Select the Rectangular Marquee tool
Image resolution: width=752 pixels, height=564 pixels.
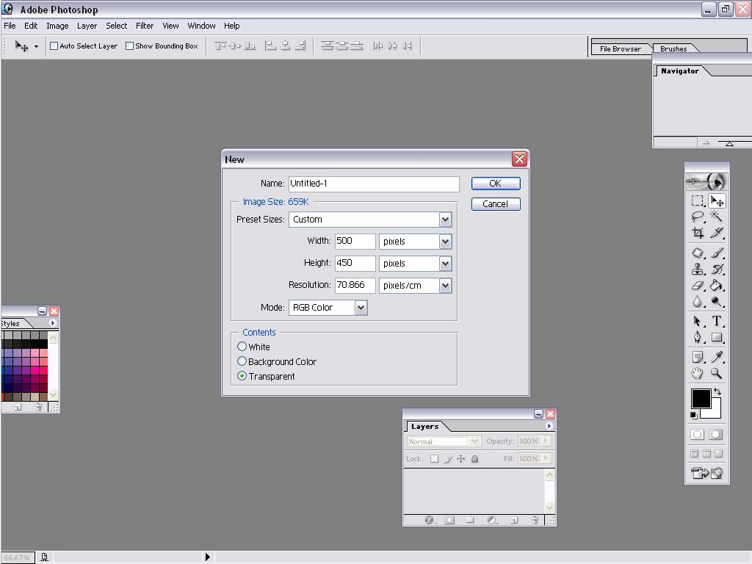(698, 201)
